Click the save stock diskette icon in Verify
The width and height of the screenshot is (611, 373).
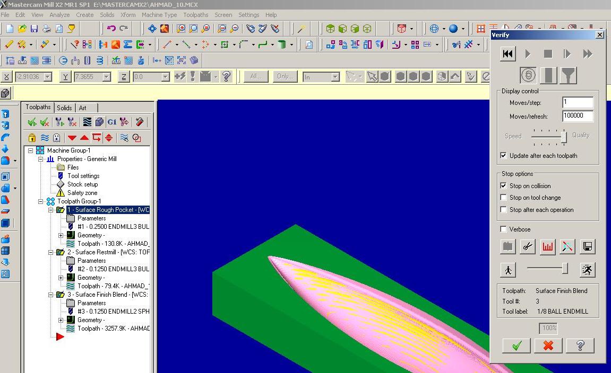pos(588,246)
